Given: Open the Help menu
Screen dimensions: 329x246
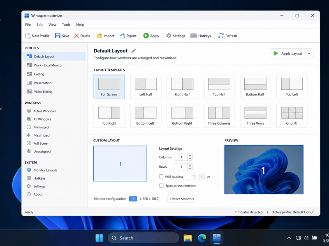Looking at the screenshot, I should [x=80, y=25].
